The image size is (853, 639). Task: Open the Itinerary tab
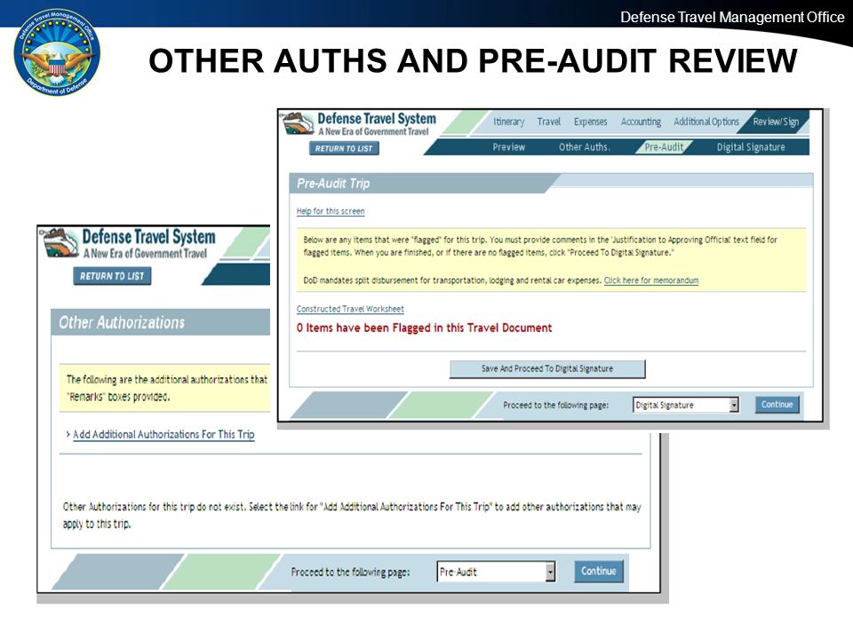pyautogui.click(x=508, y=122)
